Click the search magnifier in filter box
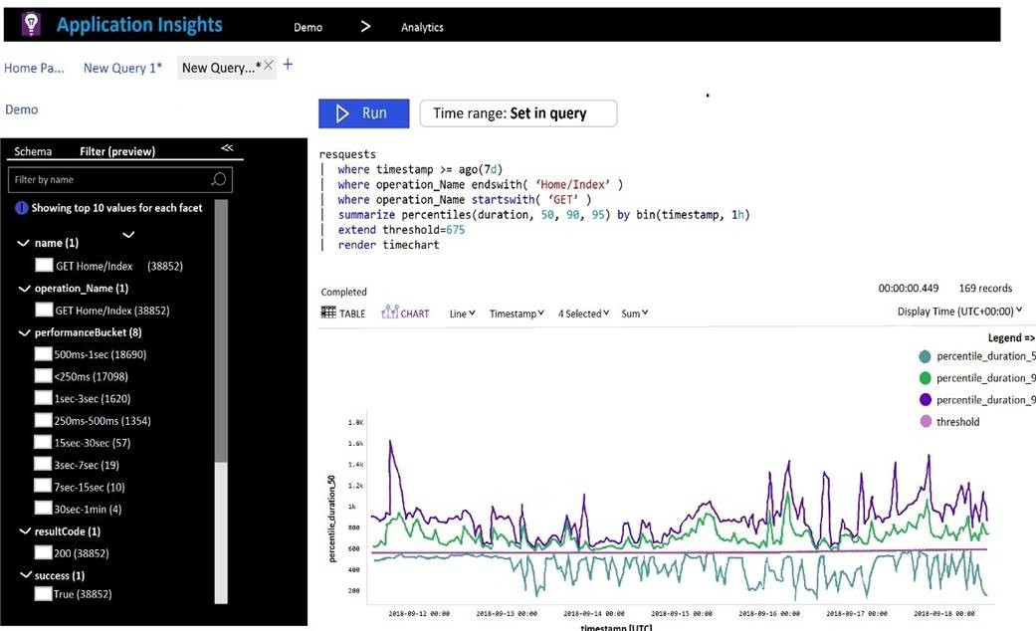1036x631 pixels. click(219, 179)
